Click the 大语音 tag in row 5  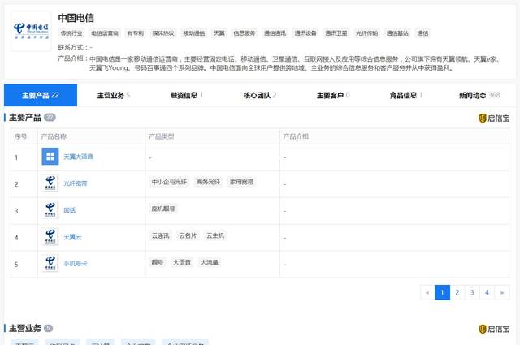tap(182, 262)
